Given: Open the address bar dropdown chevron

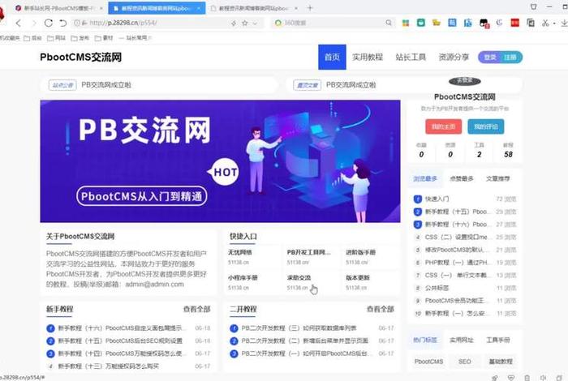Looking at the screenshot, I should (255, 24).
